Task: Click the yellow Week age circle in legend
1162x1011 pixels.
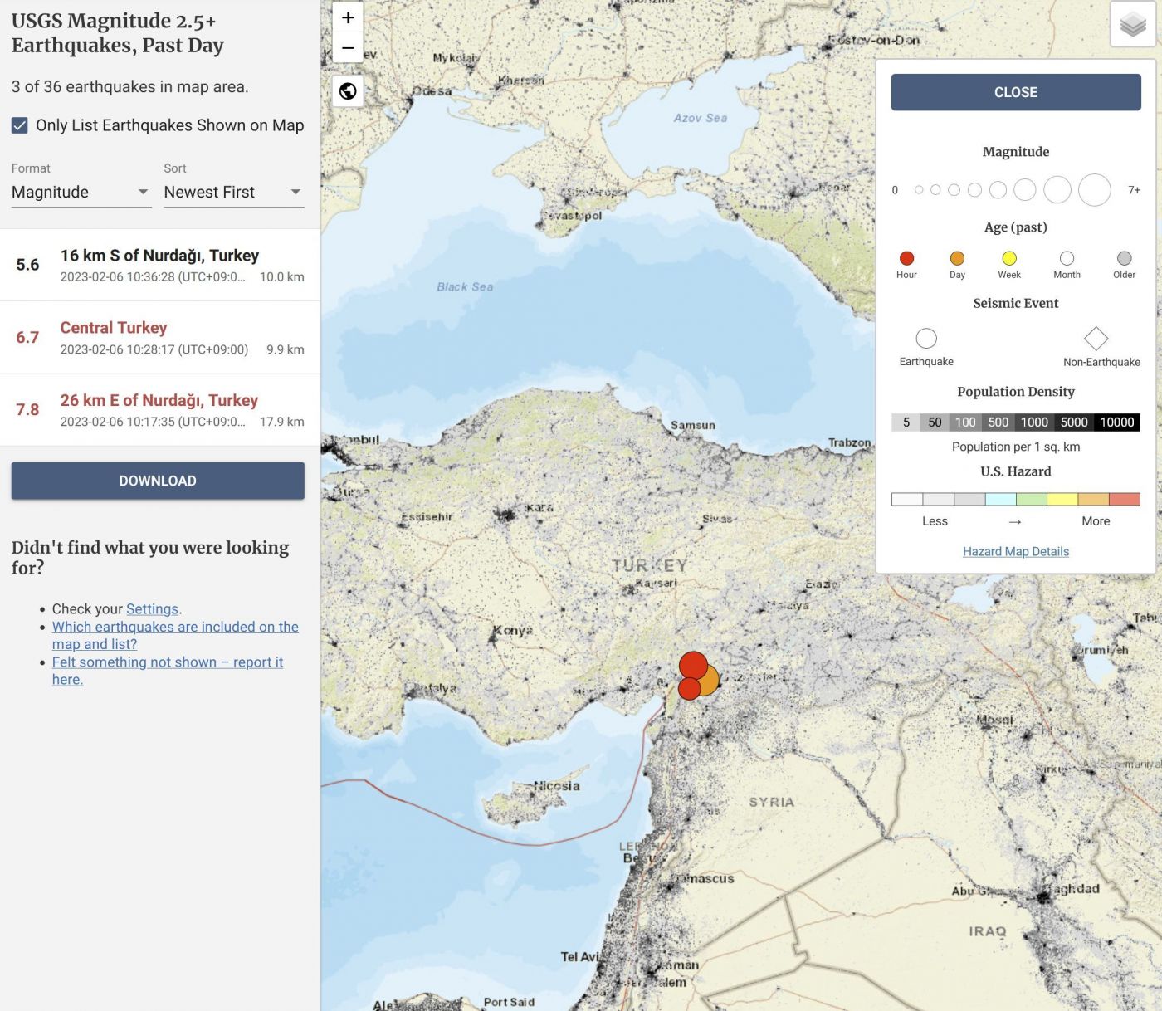Action: pyautogui.click(x=1009, y=258)
